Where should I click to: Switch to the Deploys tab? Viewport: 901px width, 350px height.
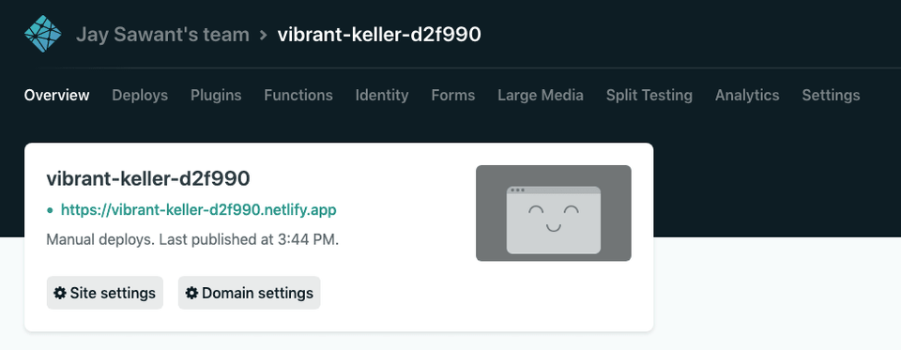coord(140,95)
